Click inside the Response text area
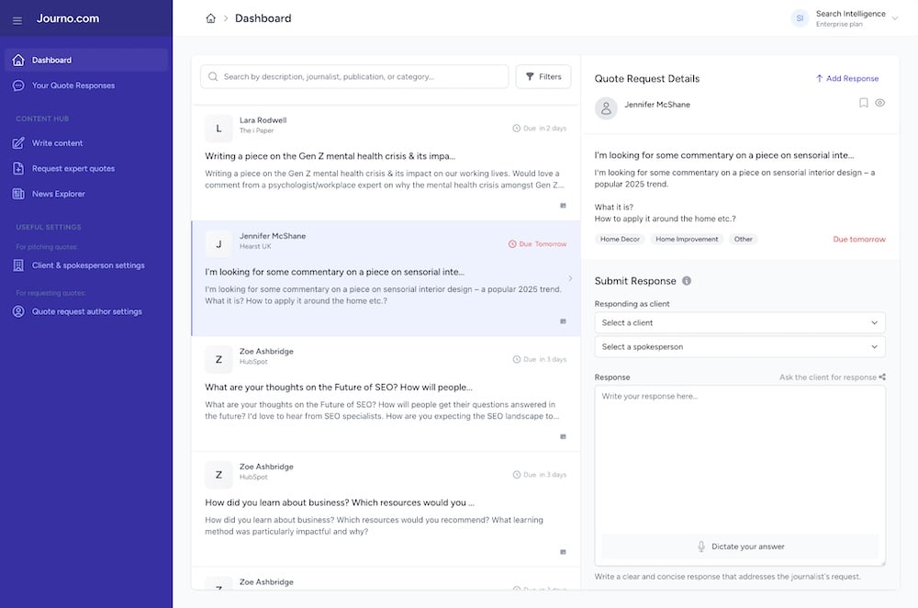This screenshot has width=918, height=608. coord(740,459)
